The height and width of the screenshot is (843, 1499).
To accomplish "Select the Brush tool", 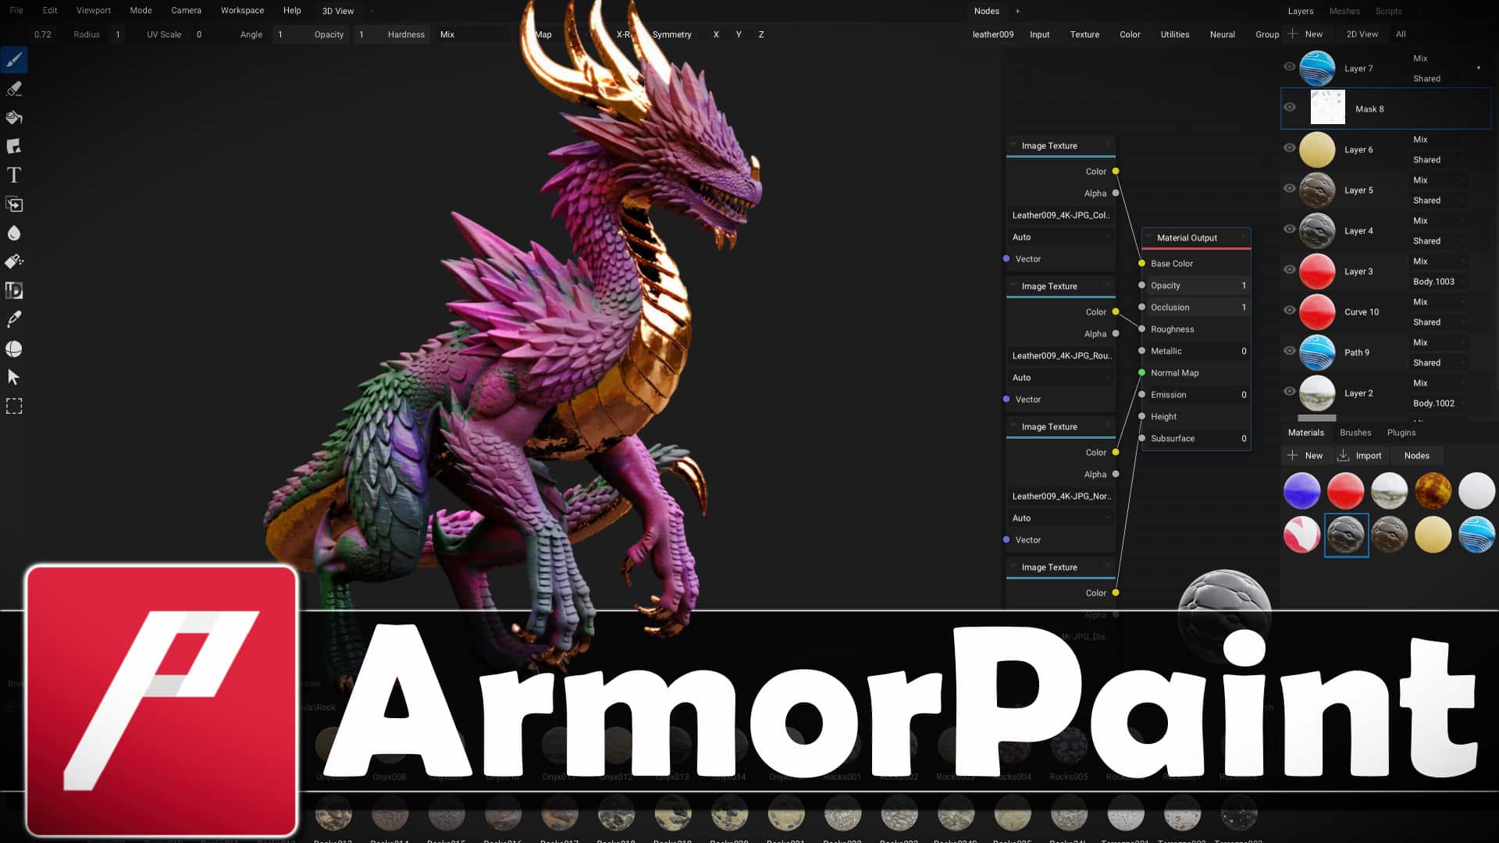I will (x=14, y=60).
